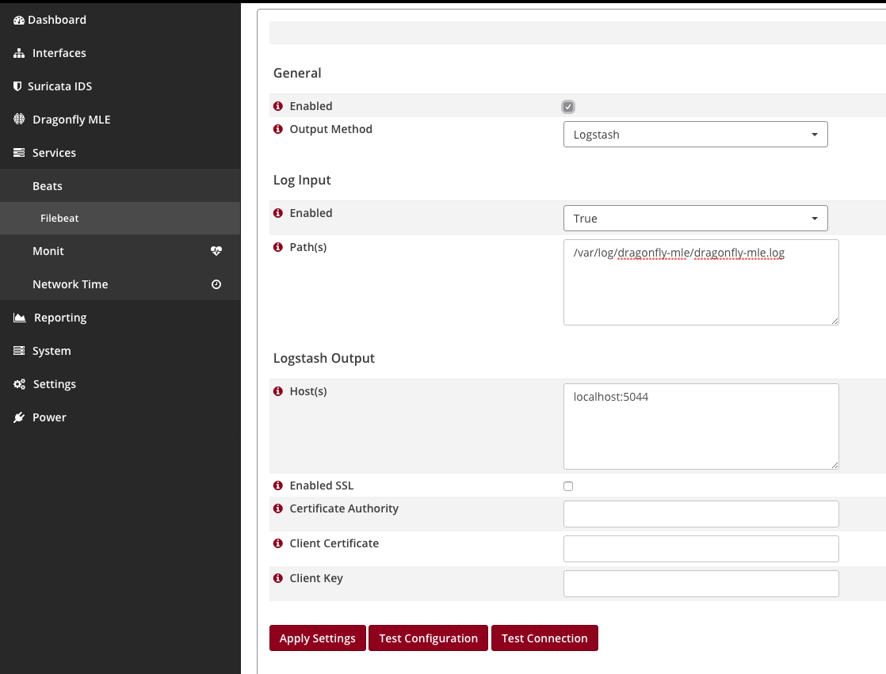Viewport: 886px width, 674px height.
Task: Click the Interfaces network icon
Action: tap(19, 53)
